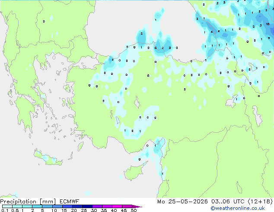Image resolution: width=274 pixels, height=212 pixels.
Task: Pick the 25–30 mm navy legend swatch
Action: point(87,206)
